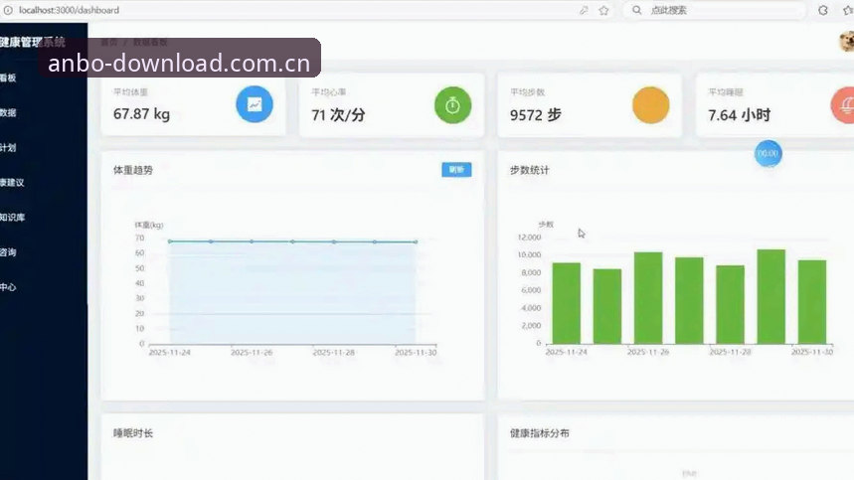This screenshot has height=480, width=854.
Task: Click the orange steps circle icon
Action: 651,105
